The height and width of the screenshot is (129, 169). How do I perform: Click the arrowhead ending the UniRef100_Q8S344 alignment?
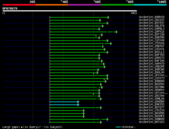click(100, 96)
